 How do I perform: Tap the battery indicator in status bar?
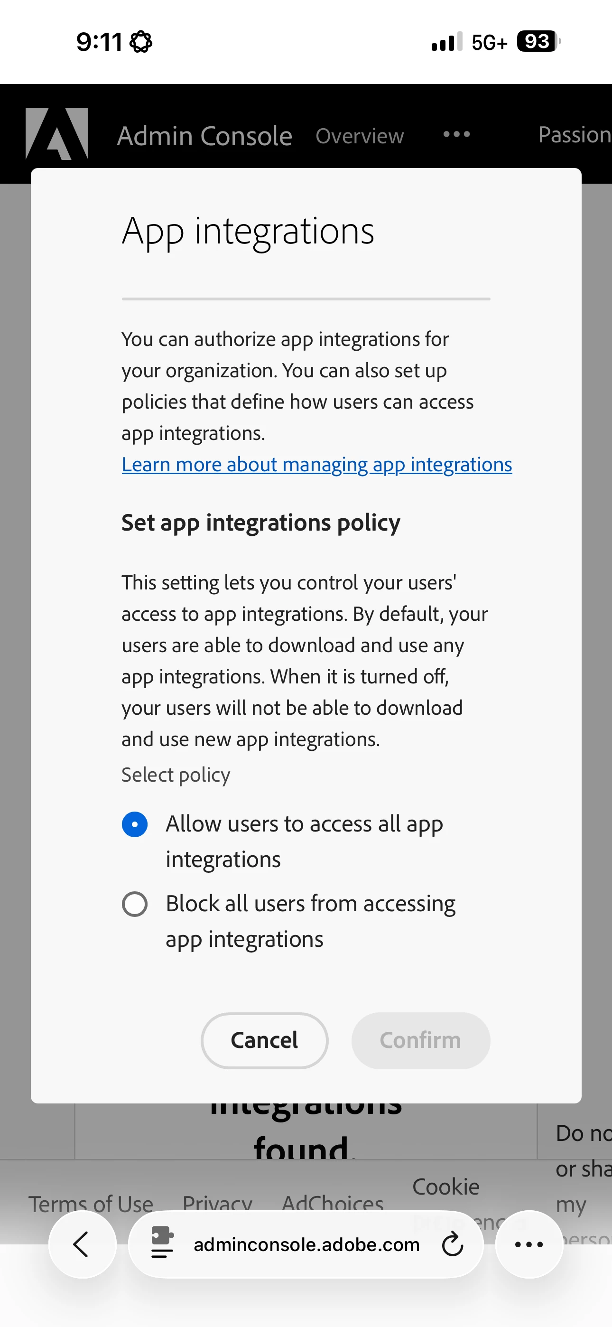(x=539, y=41)
